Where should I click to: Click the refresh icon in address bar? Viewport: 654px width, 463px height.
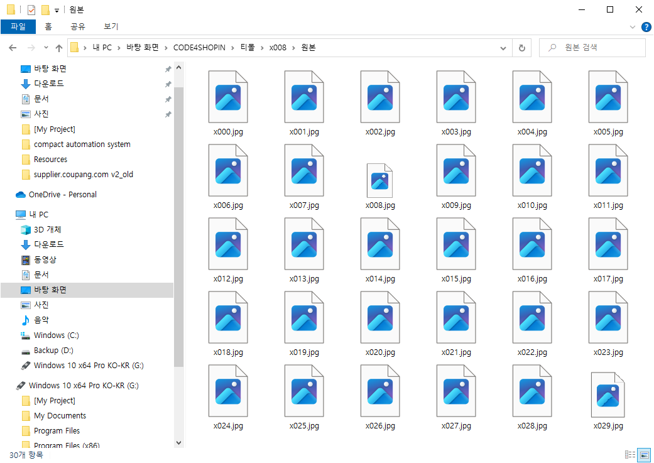[521, 47]
